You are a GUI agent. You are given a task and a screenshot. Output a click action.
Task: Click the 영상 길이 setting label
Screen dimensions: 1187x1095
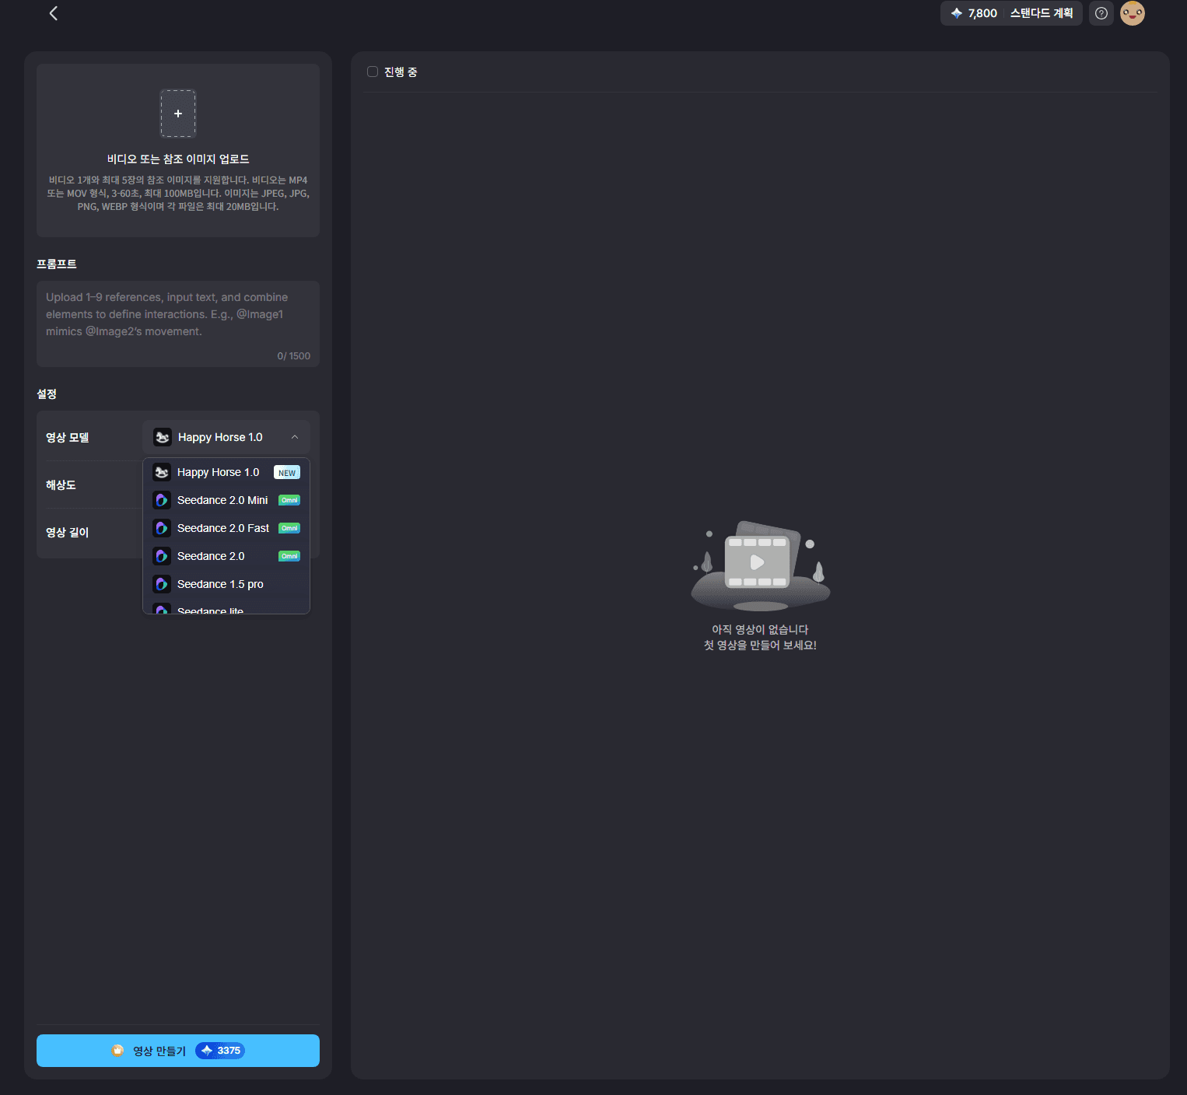tap(67, 532)
